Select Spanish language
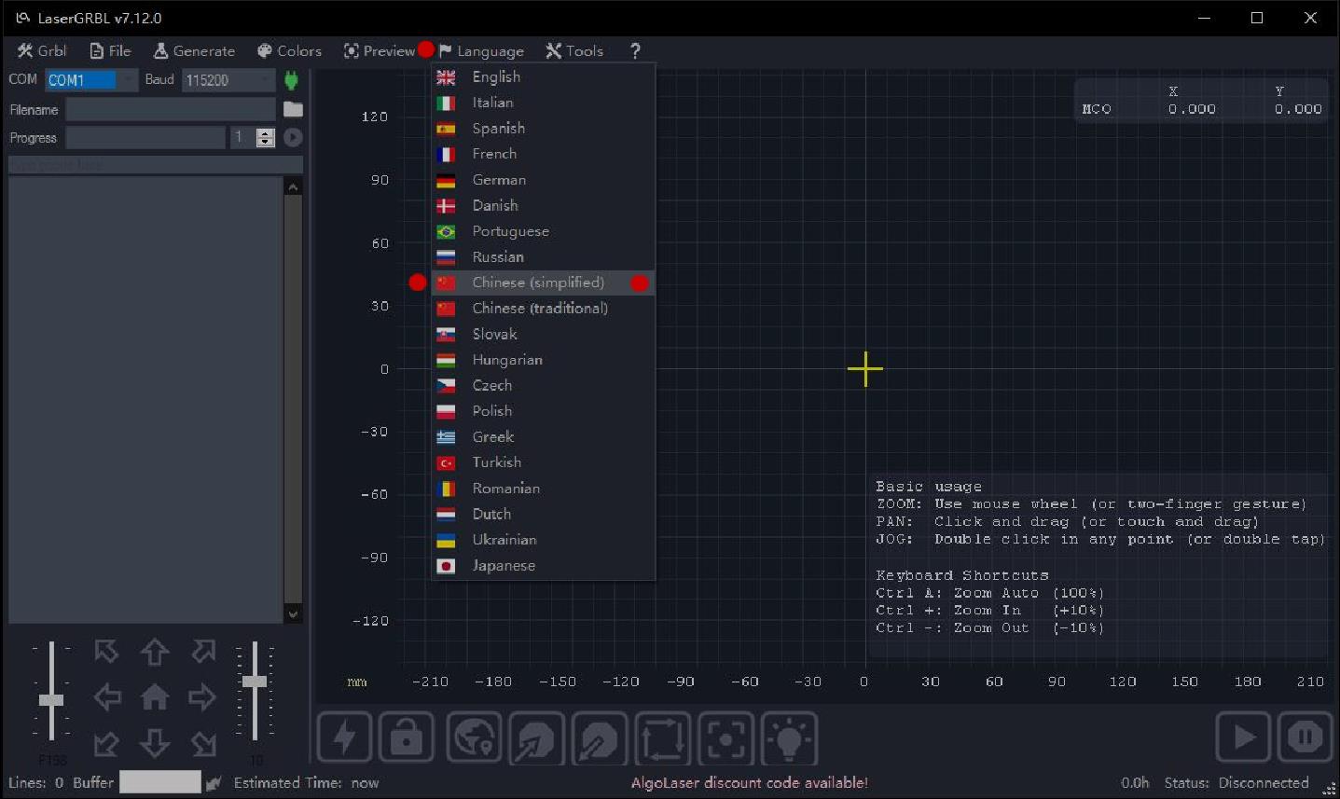The height and width of the screenshot is (799, 1340). [543, 129]
